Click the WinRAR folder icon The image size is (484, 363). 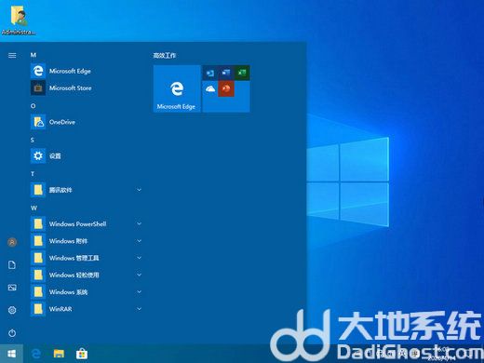point(38,309)
